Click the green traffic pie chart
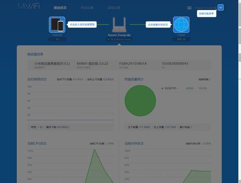The width and height of the screenshot is (241, 183). pyautogui.click(x=140, y=101)
